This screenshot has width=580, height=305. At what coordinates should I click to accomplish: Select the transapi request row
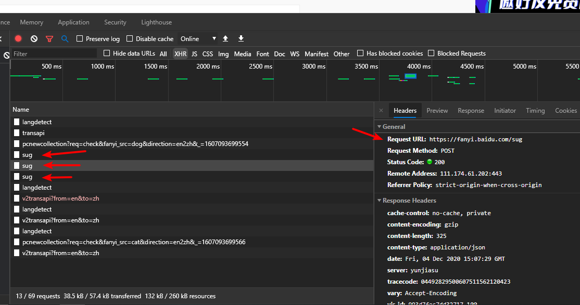coord(192,133)
